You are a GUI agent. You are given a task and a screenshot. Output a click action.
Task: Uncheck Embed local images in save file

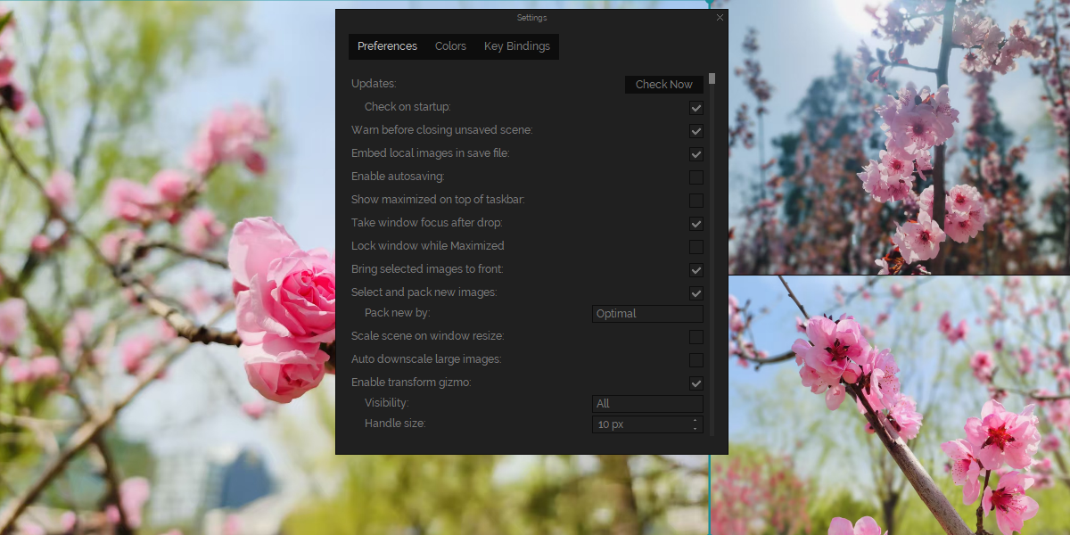coord(696,154)
